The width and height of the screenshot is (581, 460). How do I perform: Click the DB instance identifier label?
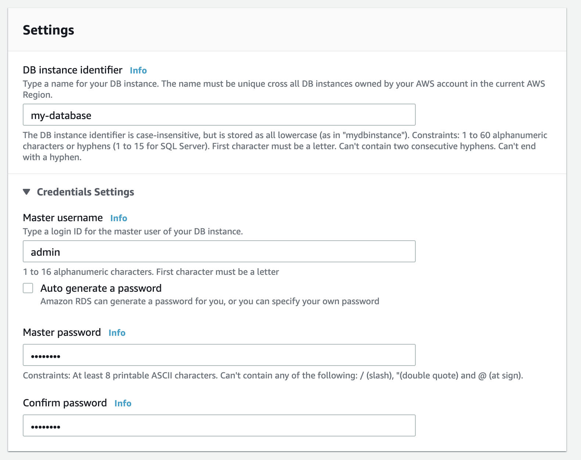(x=72, y=70)
